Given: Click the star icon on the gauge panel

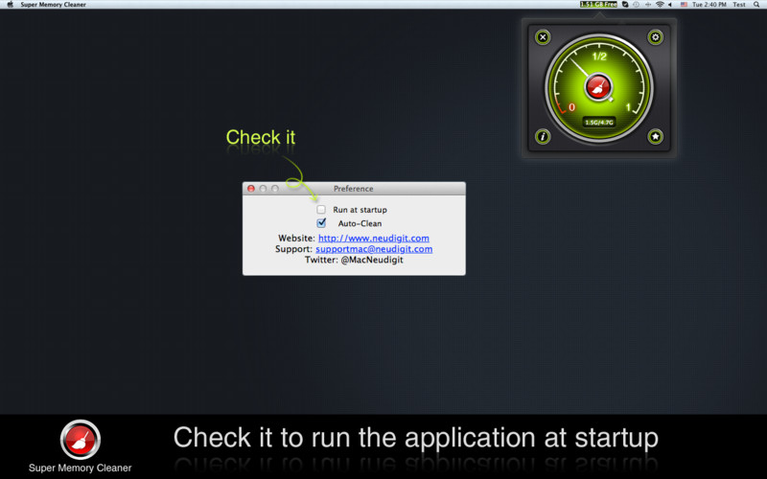Looking at the screenshot, I should pyautogui.click(x=656, y=136).
